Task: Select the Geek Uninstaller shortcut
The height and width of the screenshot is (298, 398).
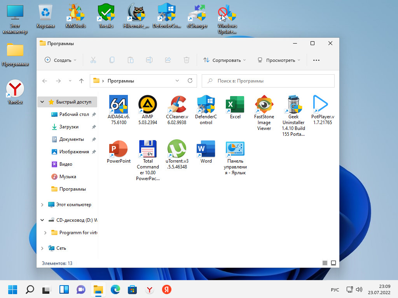Action: (x=293, y=116)
